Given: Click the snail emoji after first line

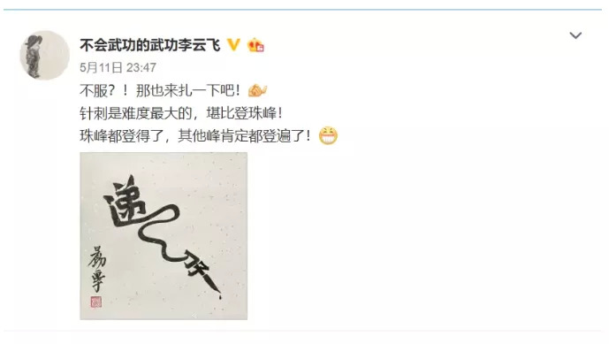Looking at the screenshot, I should [257, 90].
